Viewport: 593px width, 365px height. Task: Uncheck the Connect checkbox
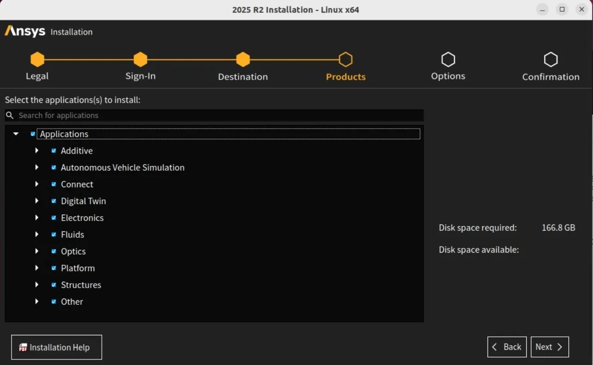(54, 184)
